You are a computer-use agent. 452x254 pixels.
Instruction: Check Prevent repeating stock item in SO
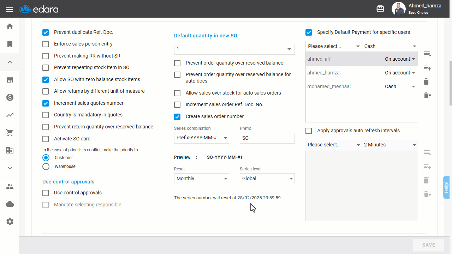click(x=46, y=68)
